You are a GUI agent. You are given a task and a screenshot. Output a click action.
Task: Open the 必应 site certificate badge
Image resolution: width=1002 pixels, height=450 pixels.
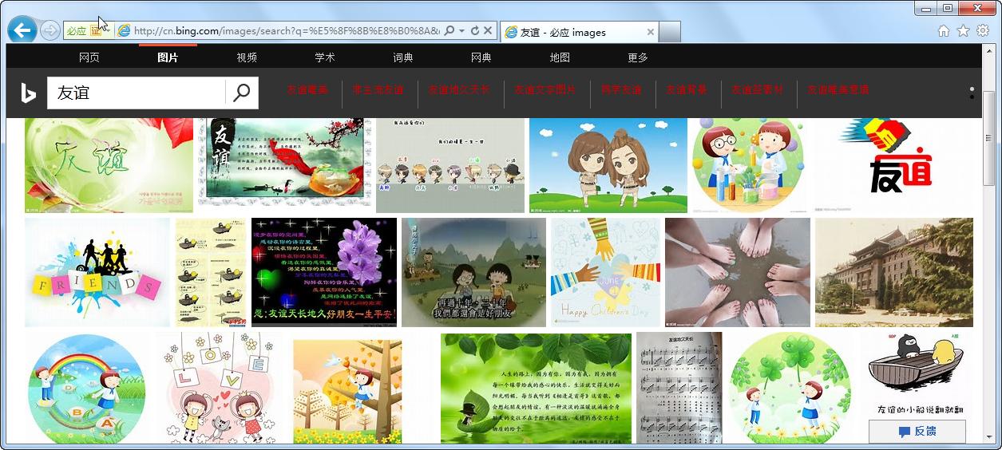tap(88, 31)
